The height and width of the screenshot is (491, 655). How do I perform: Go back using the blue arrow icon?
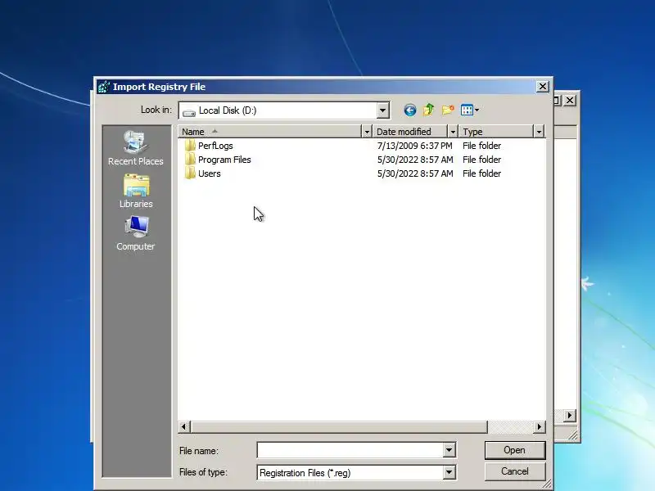point(410,110)
